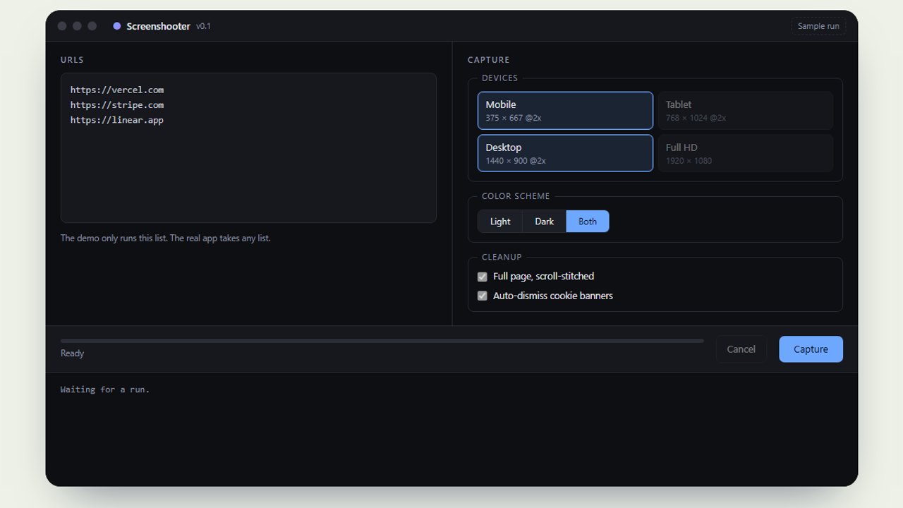Screen dimensions: 903x508
Task: Select the Mobile device card
Action: click(x=565, y=111)
